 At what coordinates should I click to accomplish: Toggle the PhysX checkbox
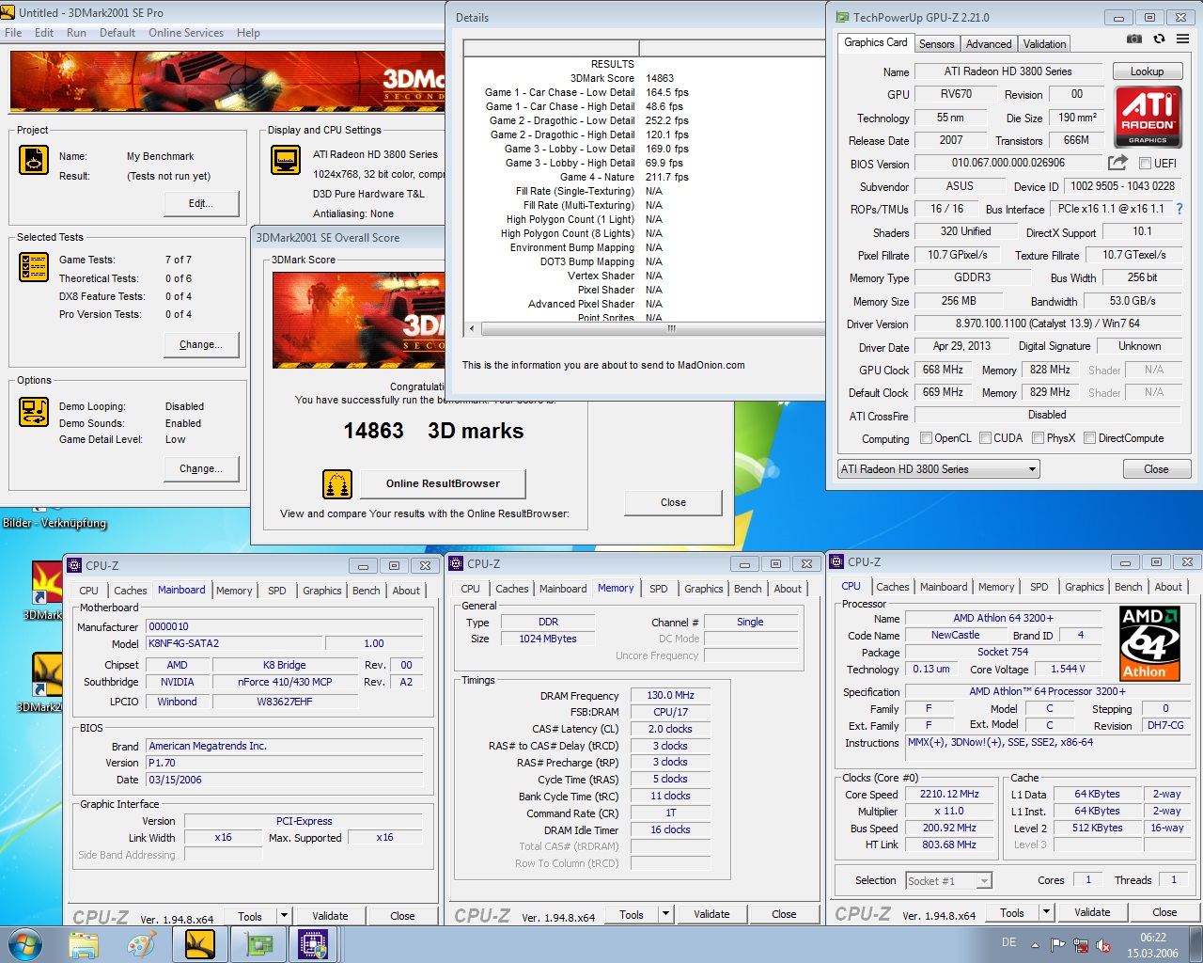[1038, 438]
